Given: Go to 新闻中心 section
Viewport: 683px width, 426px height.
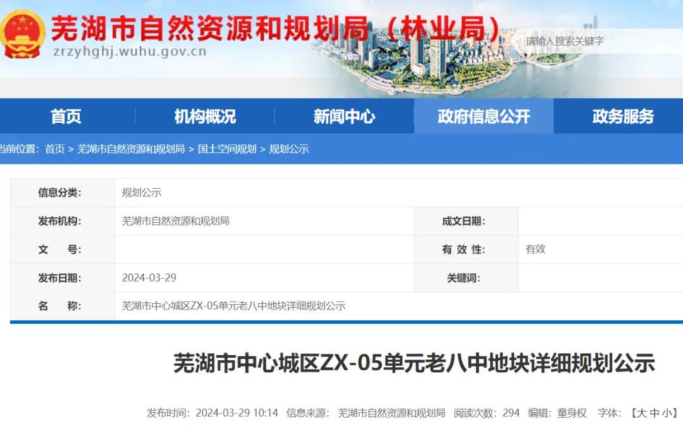Looking at the screenshot, I should click(x=344, y=116).
